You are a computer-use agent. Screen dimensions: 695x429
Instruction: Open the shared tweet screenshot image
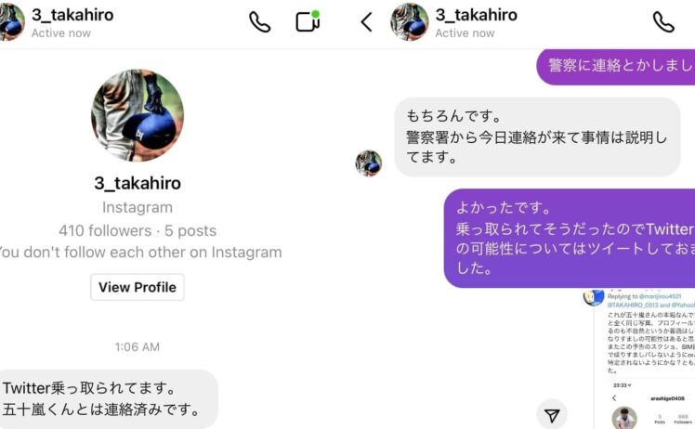tap(644, 358)
